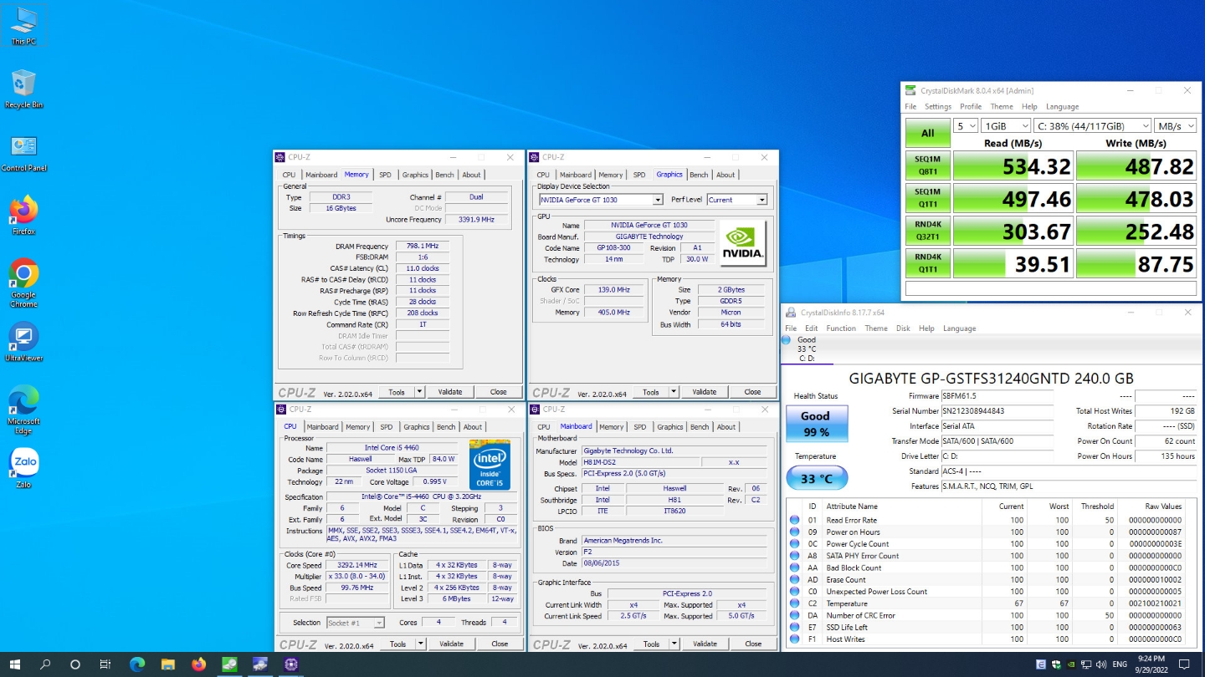Click the All benchmark button
1205x677 pixels.
pos(927,133)
